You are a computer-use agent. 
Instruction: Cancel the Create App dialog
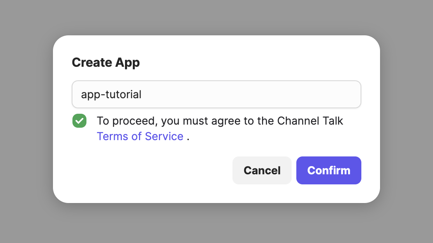262,170
